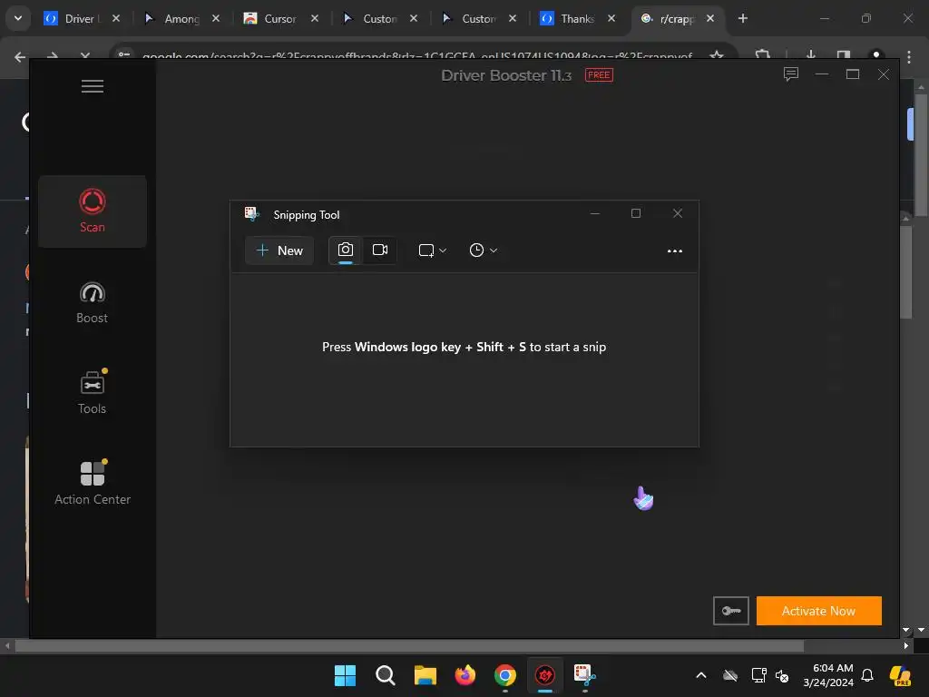
Task: Click the license key icon button
Action: tap(730, 611)
